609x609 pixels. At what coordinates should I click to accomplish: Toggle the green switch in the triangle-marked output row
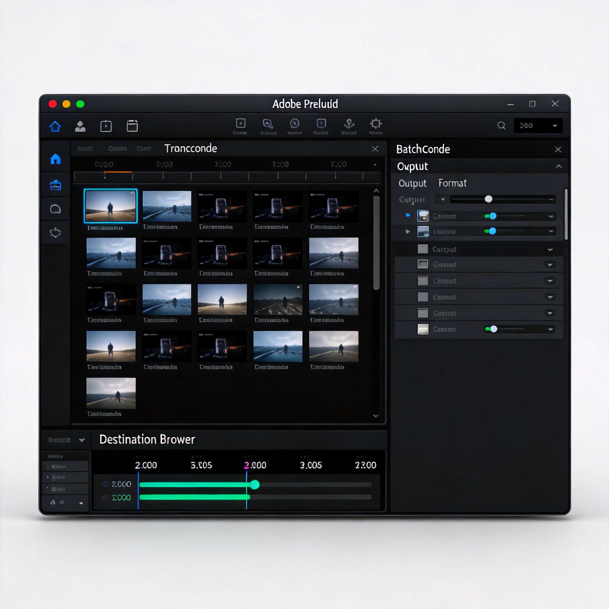(490, 231)
